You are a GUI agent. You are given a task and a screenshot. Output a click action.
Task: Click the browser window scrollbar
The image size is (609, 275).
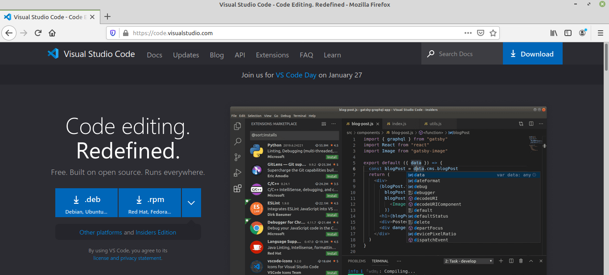click(606, 58)
